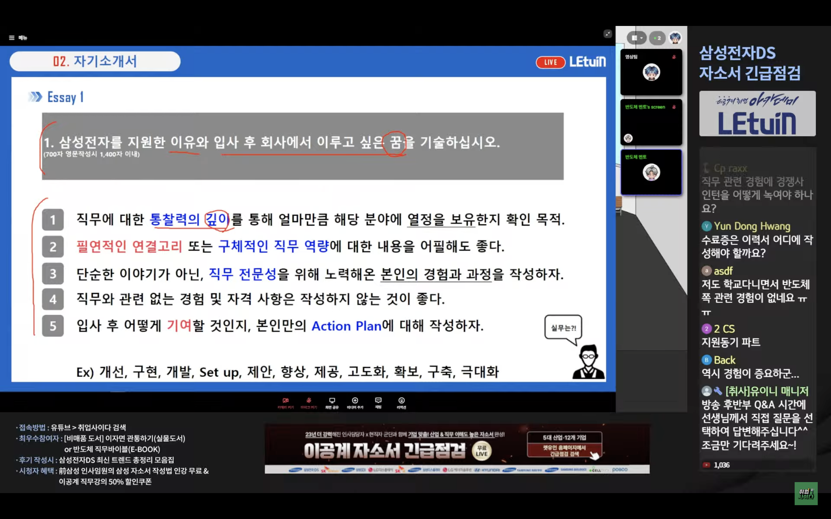831x519 pixels.
Task: Click small avatar in 반도체 멘토's screen tile
Action: click(628, 138)
